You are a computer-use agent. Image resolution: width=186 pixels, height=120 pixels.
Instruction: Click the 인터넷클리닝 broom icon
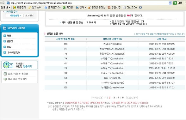[x=89, y=8]
